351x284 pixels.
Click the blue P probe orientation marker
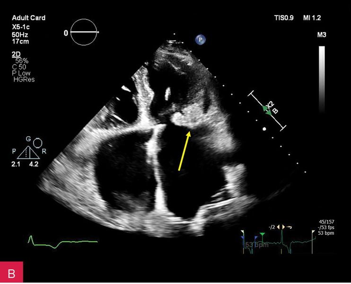(201, 40)
